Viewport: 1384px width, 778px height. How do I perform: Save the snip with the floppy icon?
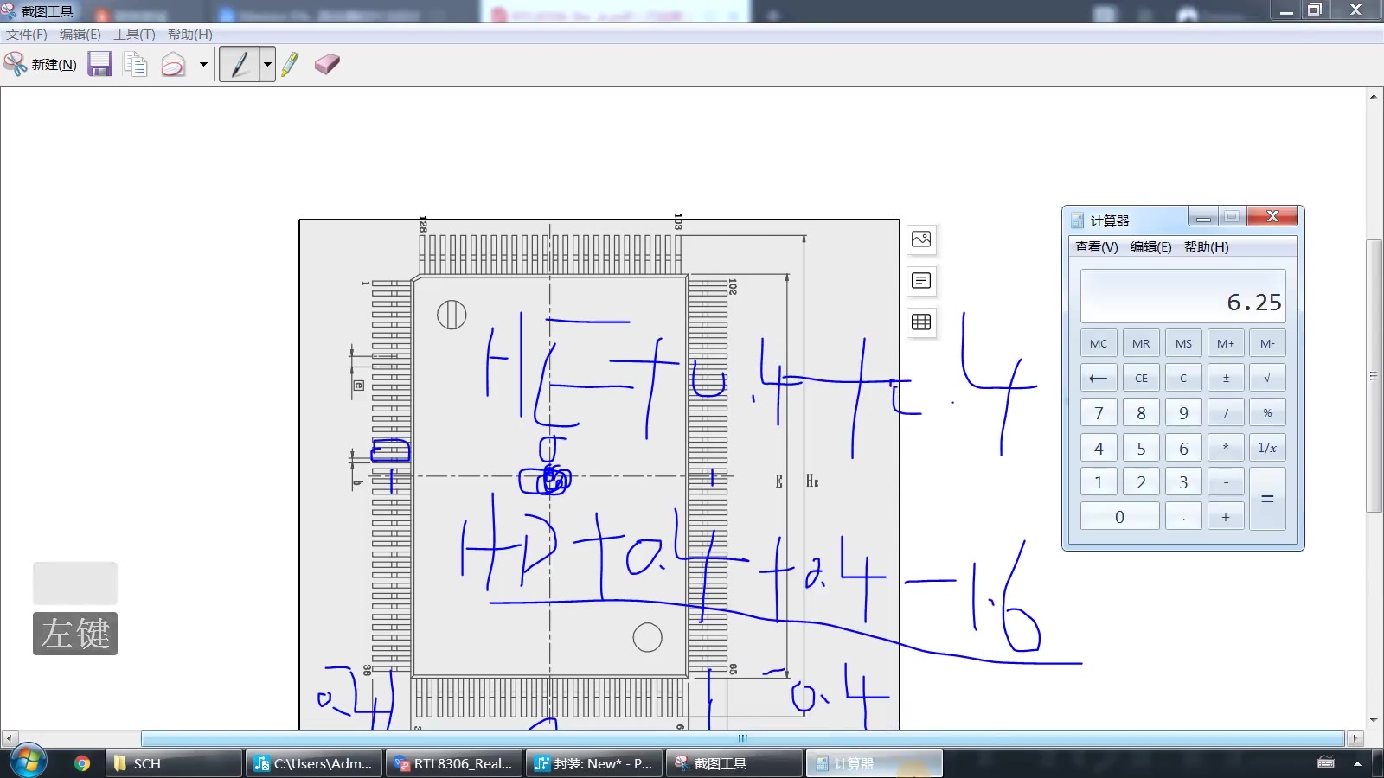(x=100, y=64)
